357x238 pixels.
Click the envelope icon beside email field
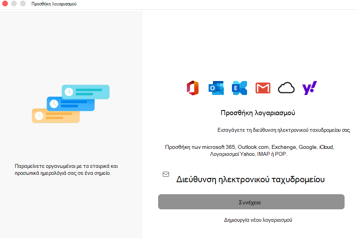pyautogui.click(x=166, y=174)
